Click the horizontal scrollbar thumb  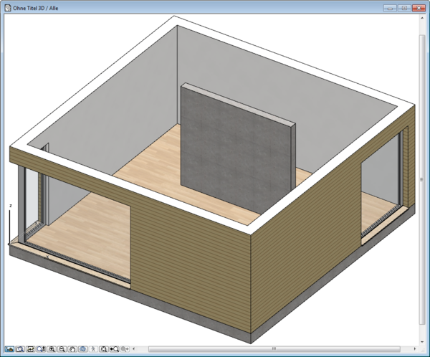click(274, 349)
